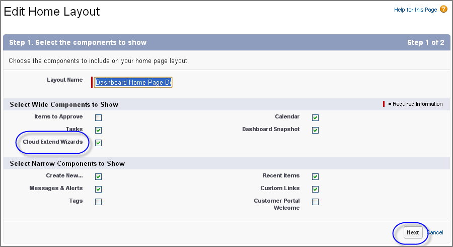
Task: Uncheck the Tasks component checkbox
Action: coord(99,130)
